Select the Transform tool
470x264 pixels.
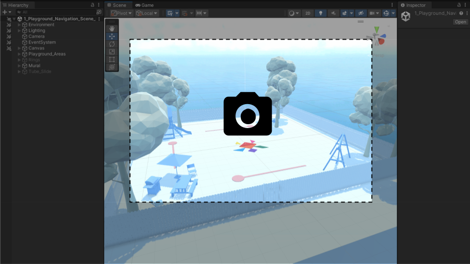point(112,67)
